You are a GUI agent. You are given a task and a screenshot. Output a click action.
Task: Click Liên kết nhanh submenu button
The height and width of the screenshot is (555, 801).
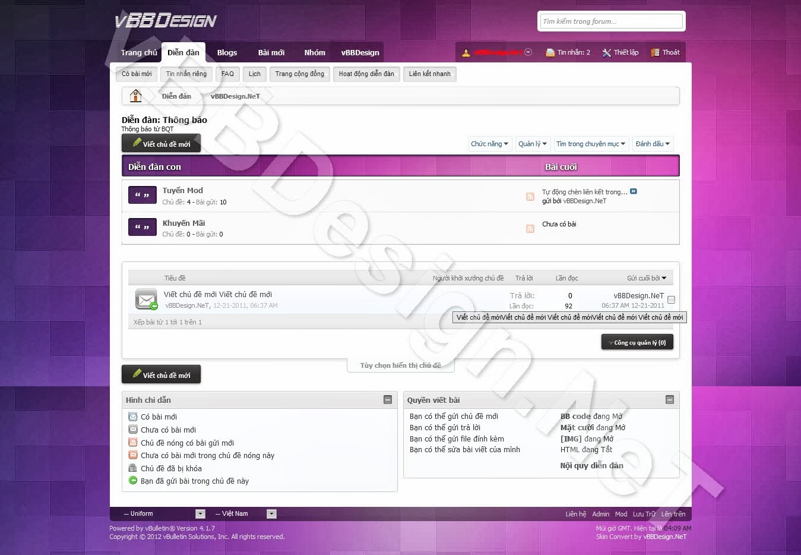(x=430, y=74)
